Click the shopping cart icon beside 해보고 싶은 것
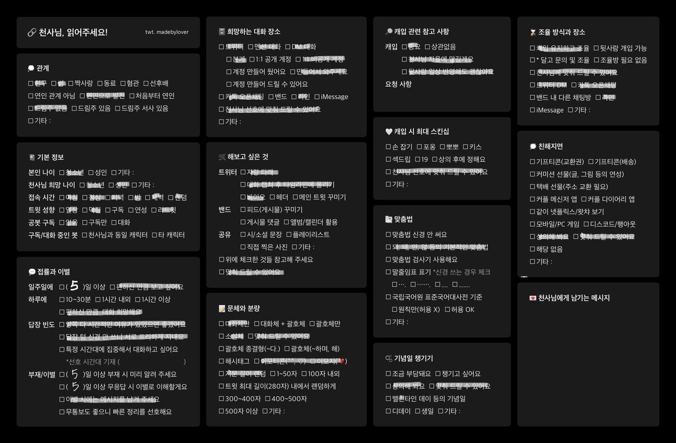Image resolution: width=676 pixels, height=443 pixels. [x=222, y=157]
